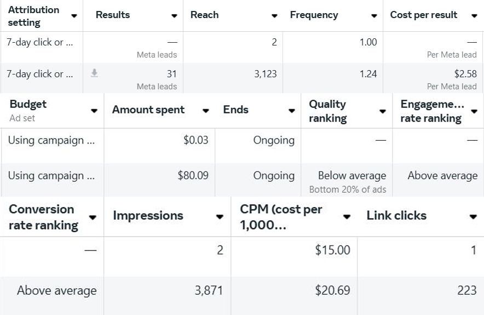Open the Frequency column dropdown arrow

[374, 16]
